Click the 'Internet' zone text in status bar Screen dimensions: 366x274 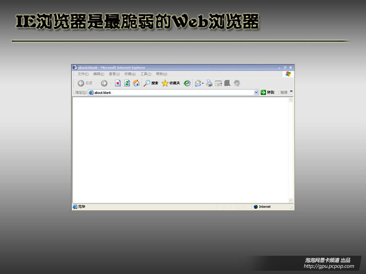(265, 207)
